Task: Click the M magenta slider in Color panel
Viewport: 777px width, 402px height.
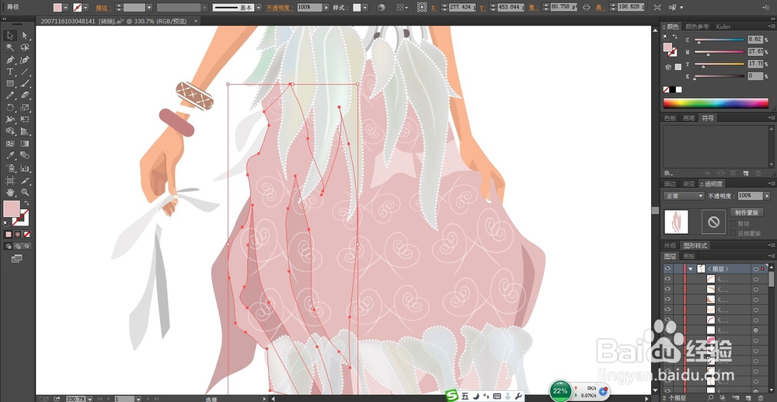Action: [720, 51]
